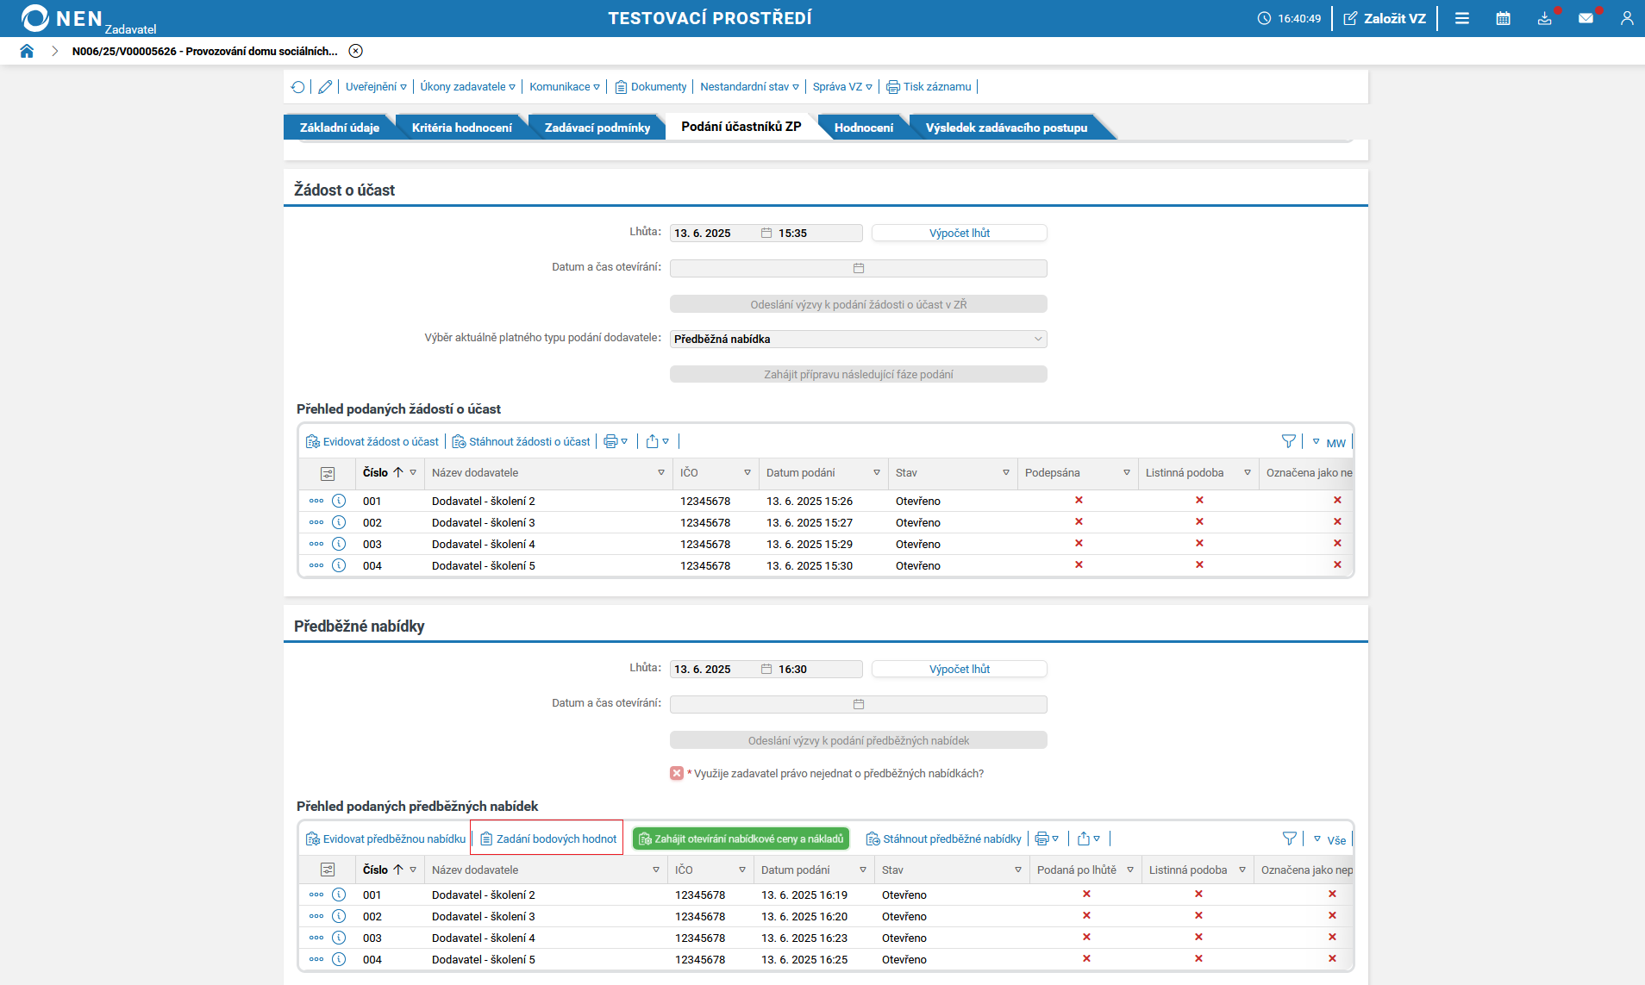Click info icon for preliminary offer 003

point(339,938)
